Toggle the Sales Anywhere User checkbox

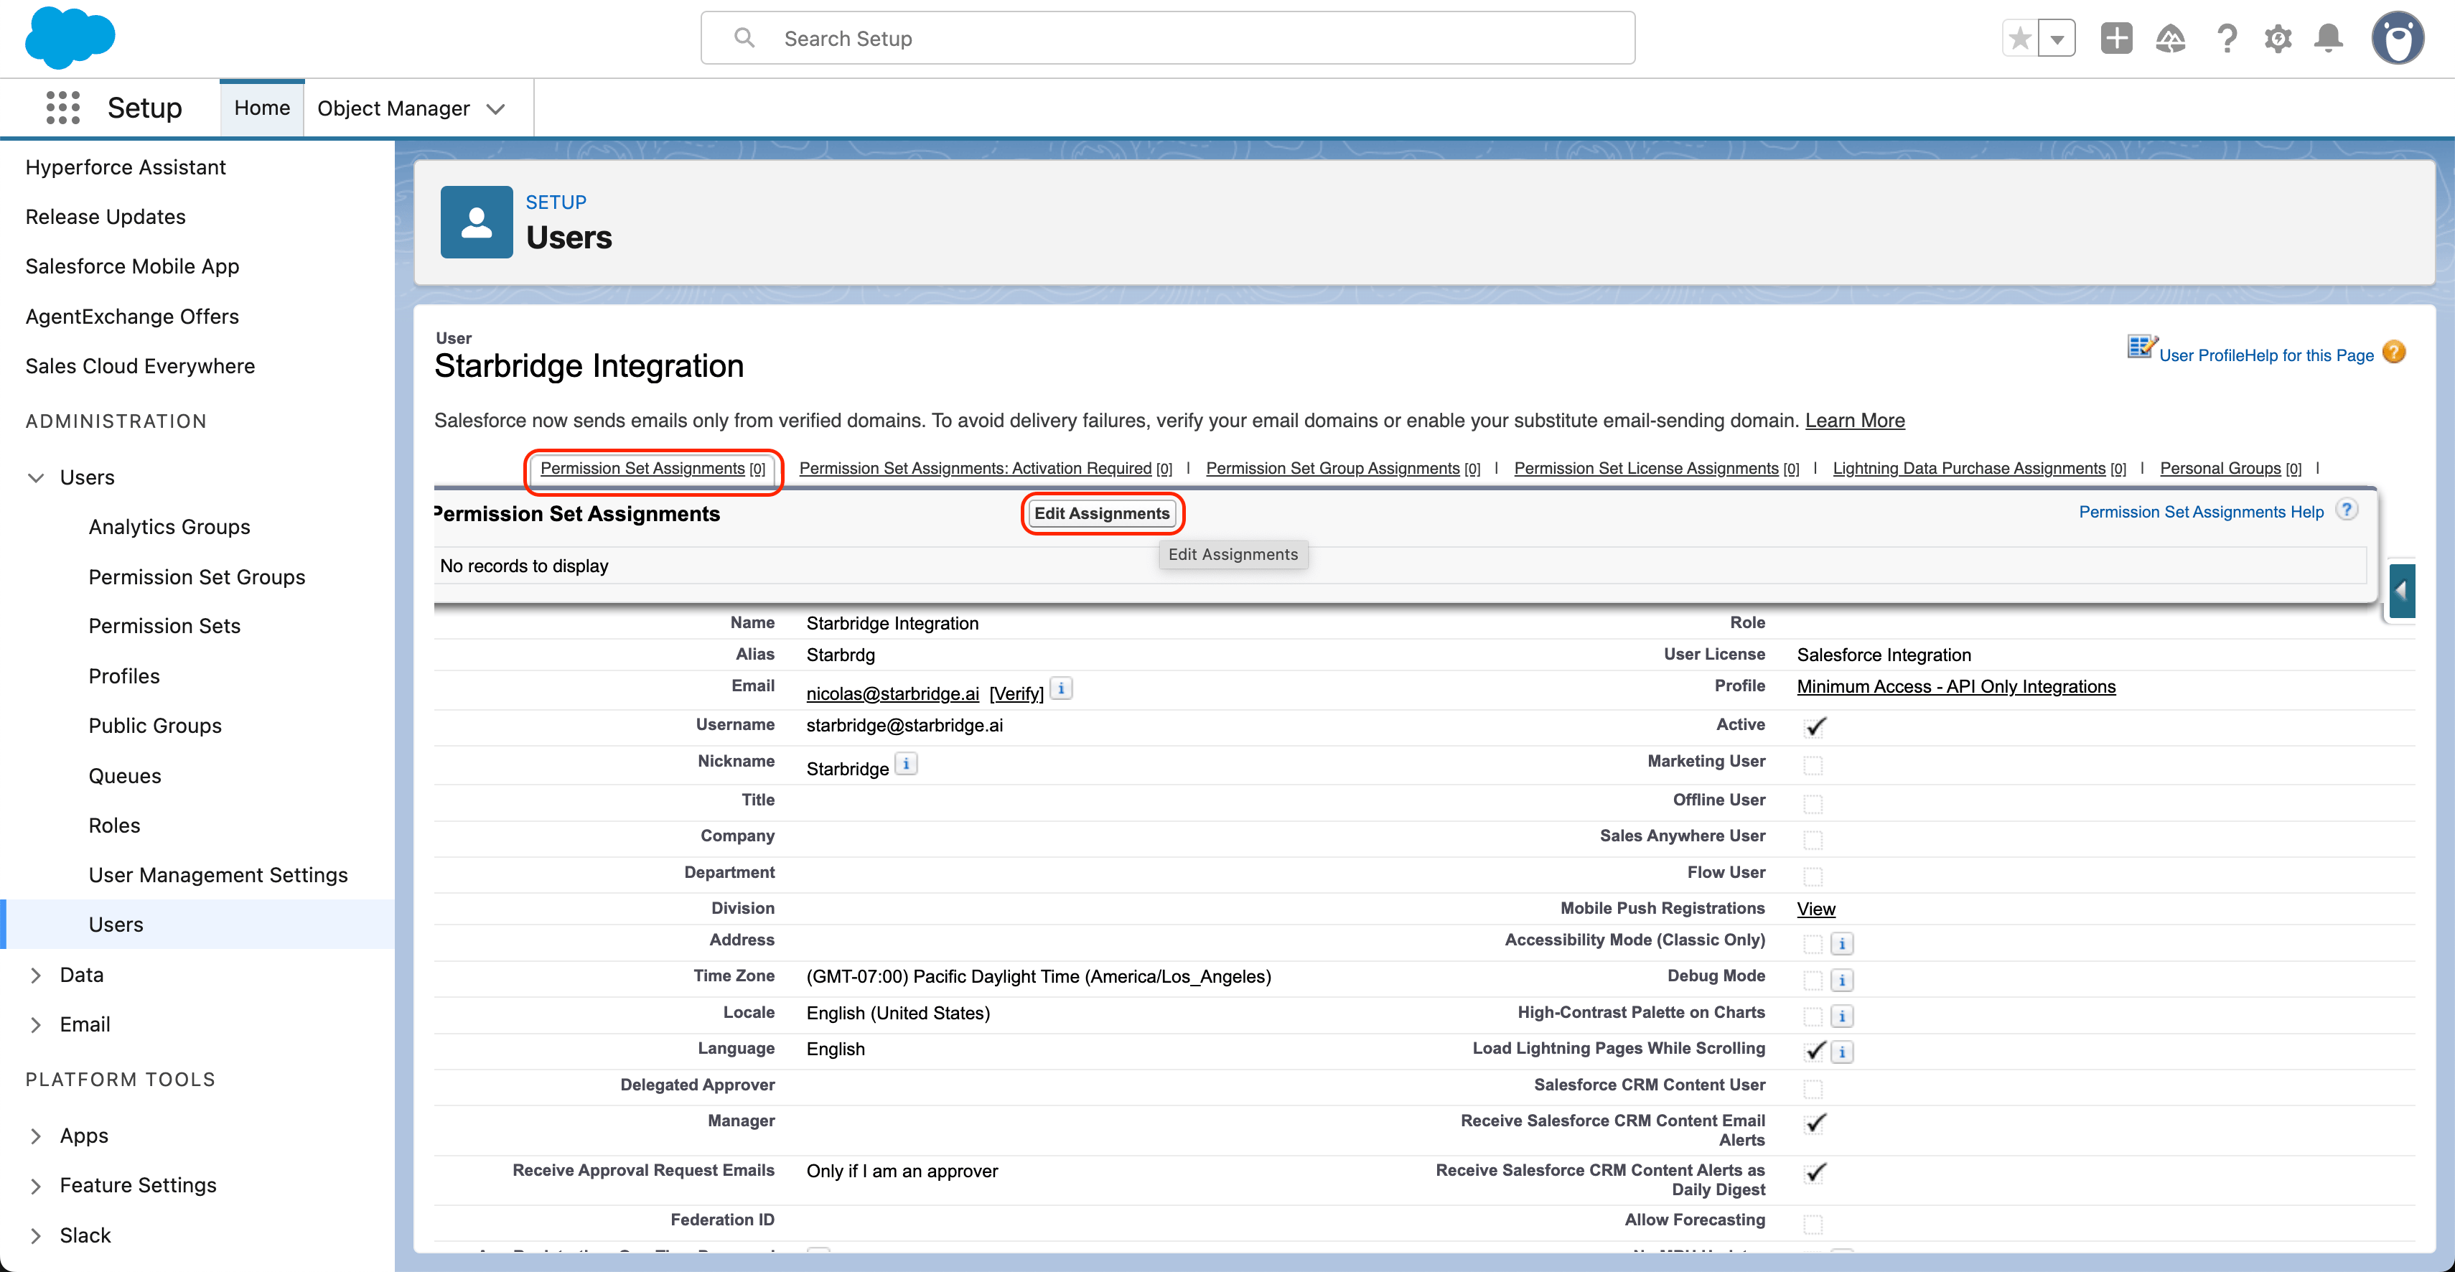pyautogui.click(x=1813, y=841)
